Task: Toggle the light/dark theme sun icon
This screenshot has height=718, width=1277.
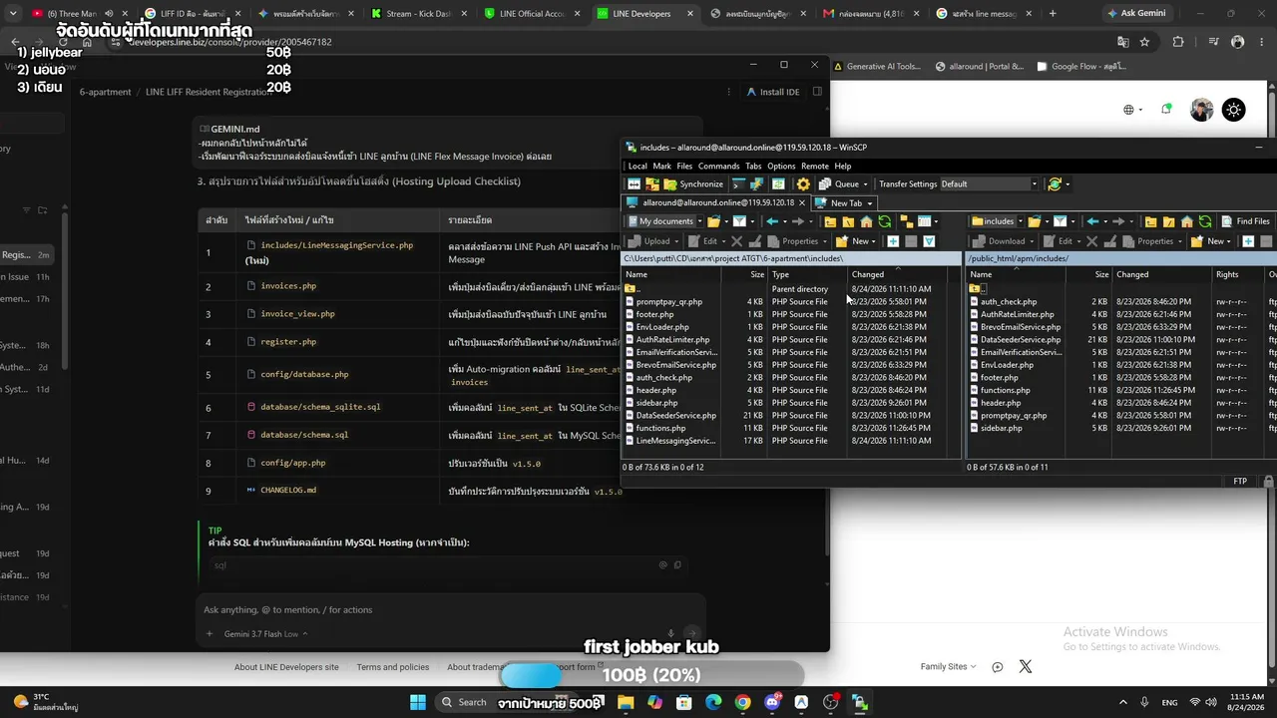Action: [1233, 110]
